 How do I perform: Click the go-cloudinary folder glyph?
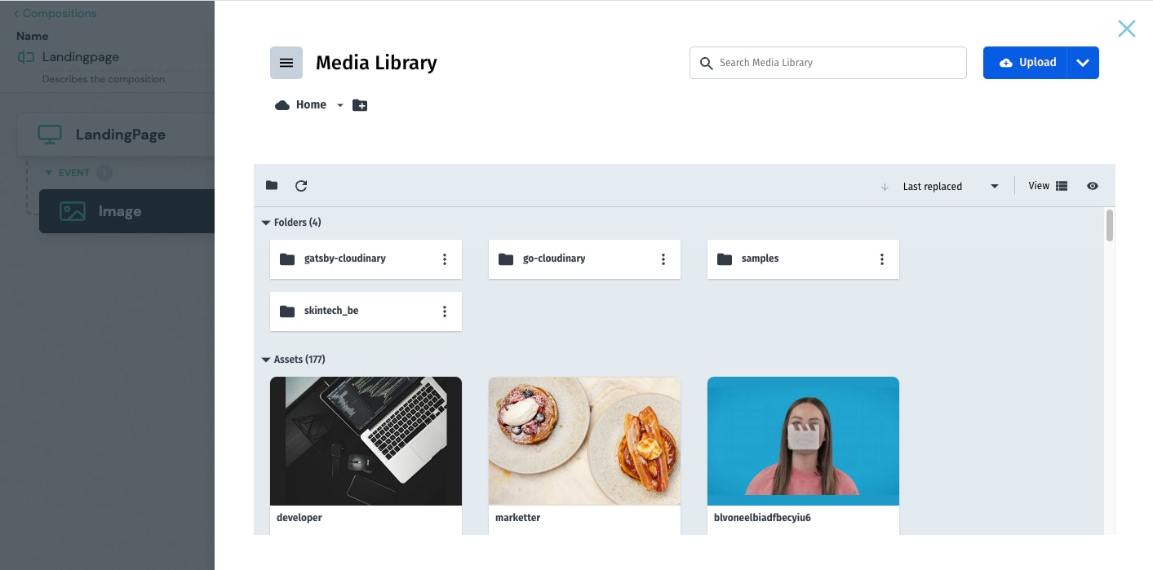pos(506,259)
